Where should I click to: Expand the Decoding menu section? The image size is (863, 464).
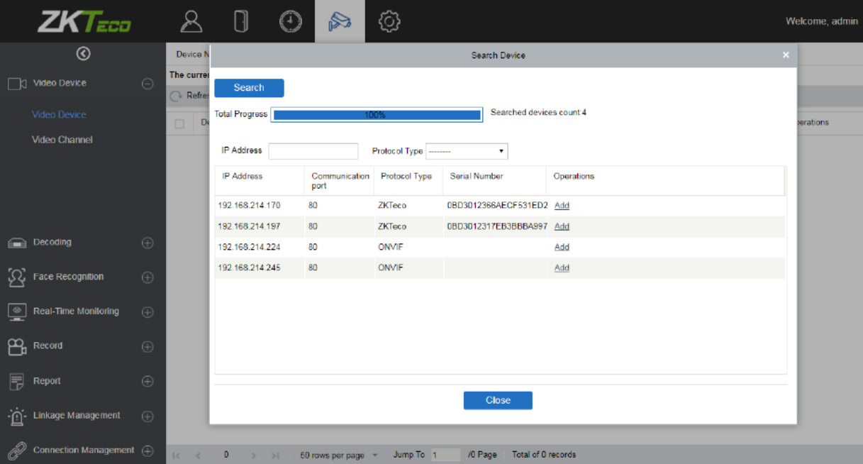(147, 243)
